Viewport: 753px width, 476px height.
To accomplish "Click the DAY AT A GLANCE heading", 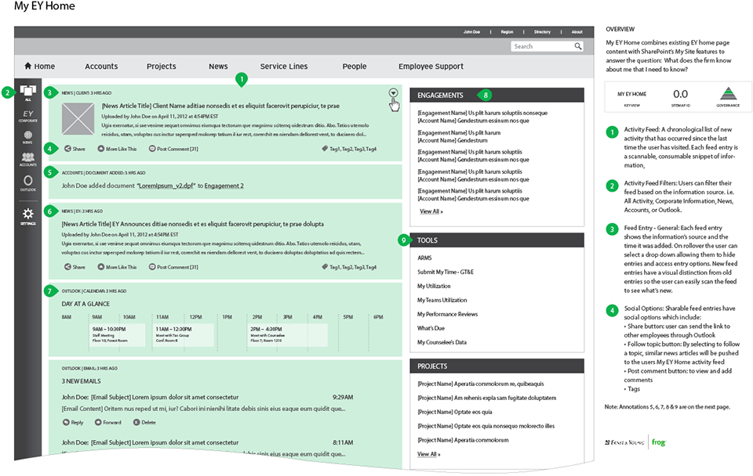I will (85, 304).
